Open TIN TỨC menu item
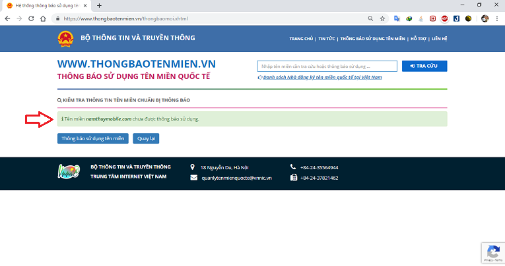Image resolution: width=505 pixels, height=266 pixels. point(327,39)
